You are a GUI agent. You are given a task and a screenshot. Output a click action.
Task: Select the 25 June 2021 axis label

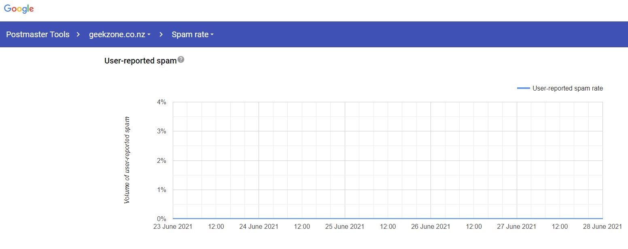pos(345,227)
